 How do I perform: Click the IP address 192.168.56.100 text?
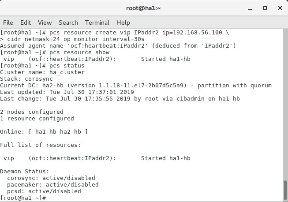click(198, 33)
